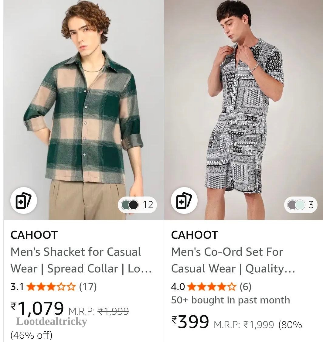323x342 pixels.
Task: Open the (17) reviews count
Action: click(x=88, y=287)
